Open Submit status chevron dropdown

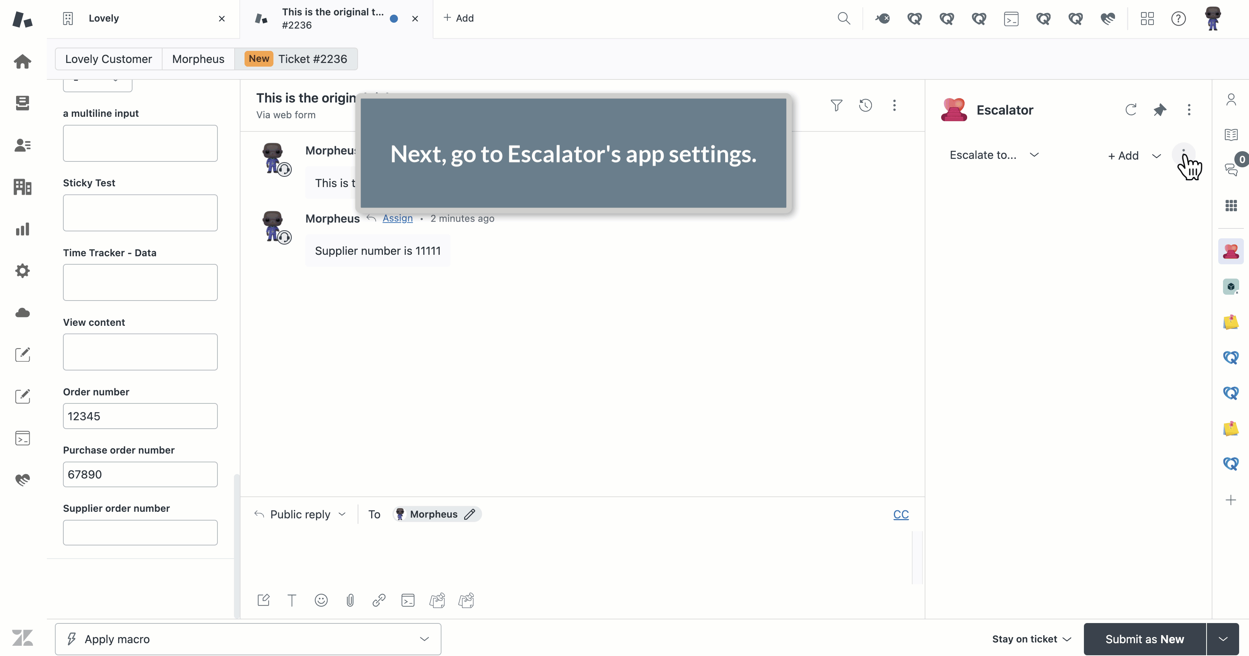tap(1223, 639)
